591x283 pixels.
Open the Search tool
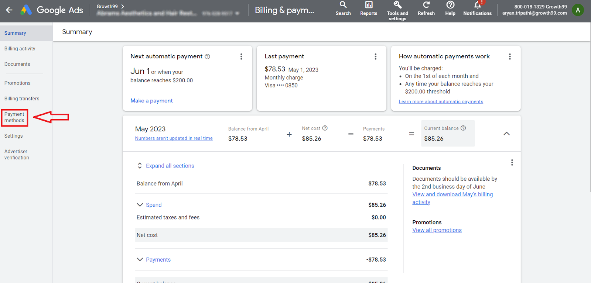click(343, 8)
